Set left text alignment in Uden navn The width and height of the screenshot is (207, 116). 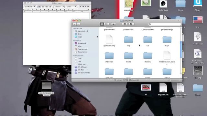pyautogui.click(x=39, y=7)
